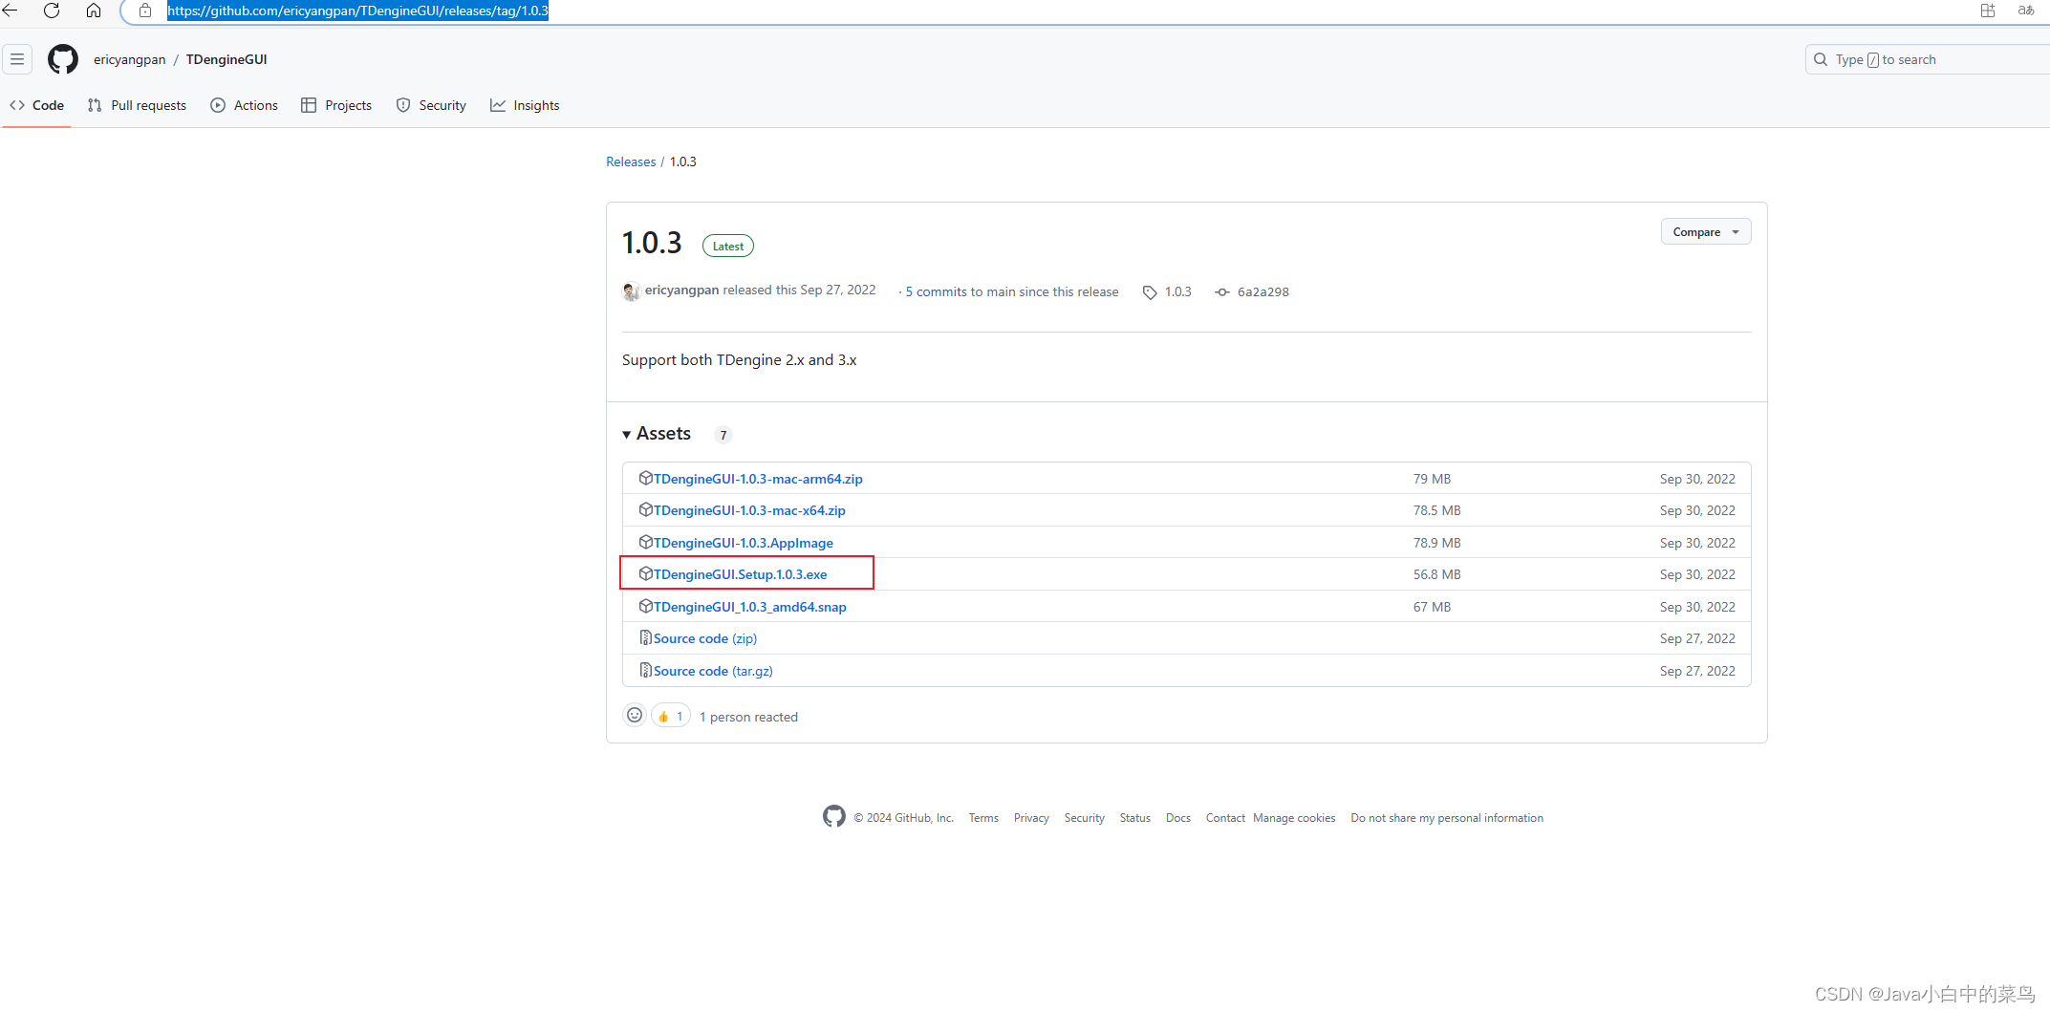Viewport: 2050px width, 1012px height.
Task: Click the GitHub octocat logo in the header
Action: pyautogui.click(x=62, y=58)
